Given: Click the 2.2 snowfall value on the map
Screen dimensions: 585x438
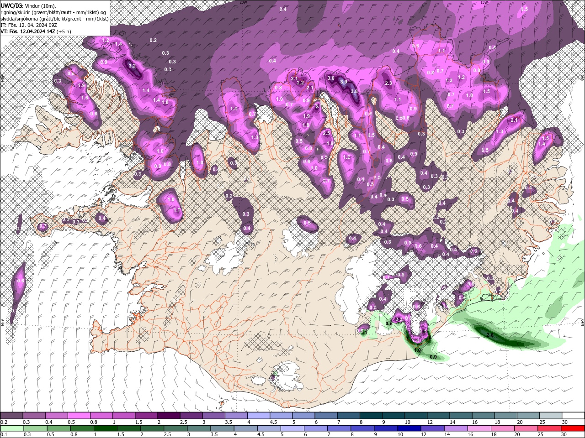Looking at the screenshot, I should [x=300, y=83].
